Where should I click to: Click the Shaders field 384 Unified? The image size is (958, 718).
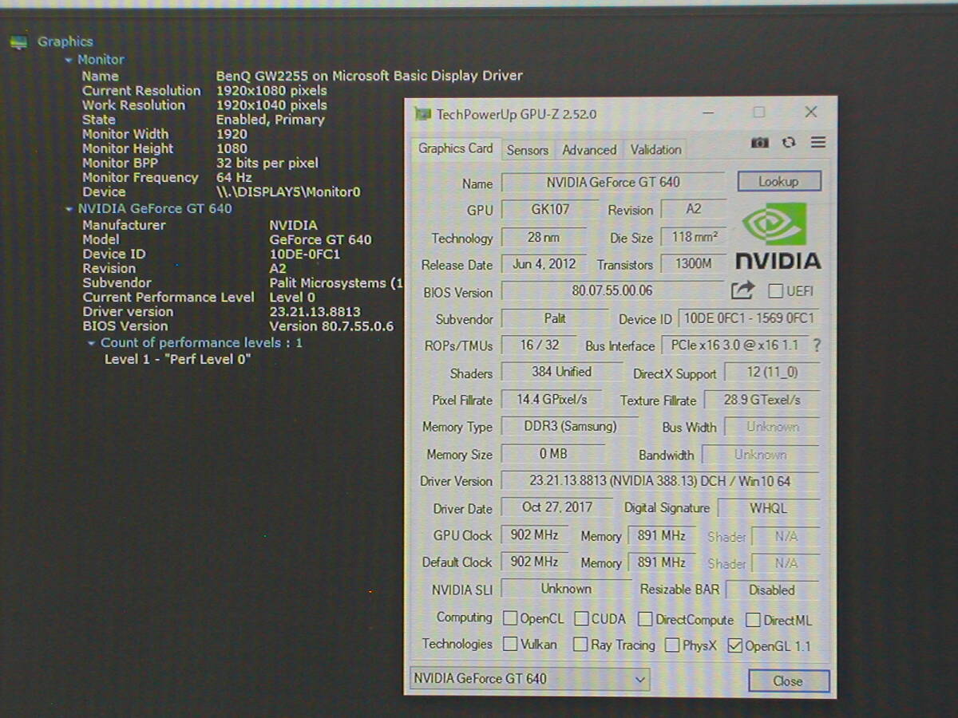[562, 373]
